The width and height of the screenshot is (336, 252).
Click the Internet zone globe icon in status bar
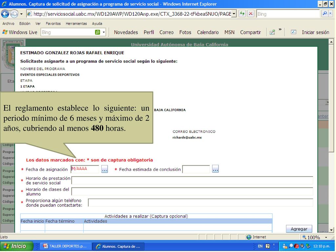coord(249,237)
